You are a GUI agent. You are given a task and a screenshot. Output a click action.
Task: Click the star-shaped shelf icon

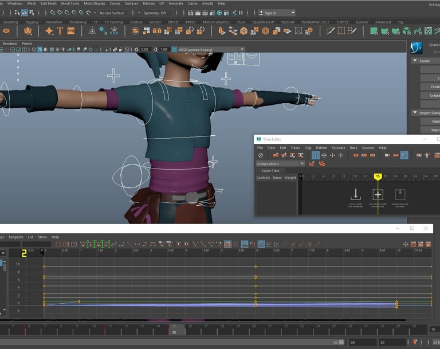(x=49, y=31)
